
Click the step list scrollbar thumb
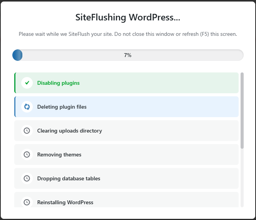(242, 110)
